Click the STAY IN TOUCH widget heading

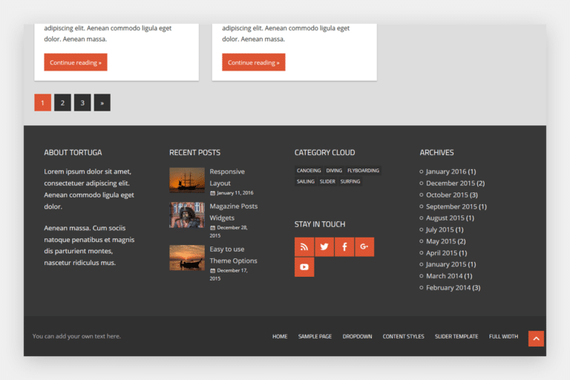click(x=320, y=224)
